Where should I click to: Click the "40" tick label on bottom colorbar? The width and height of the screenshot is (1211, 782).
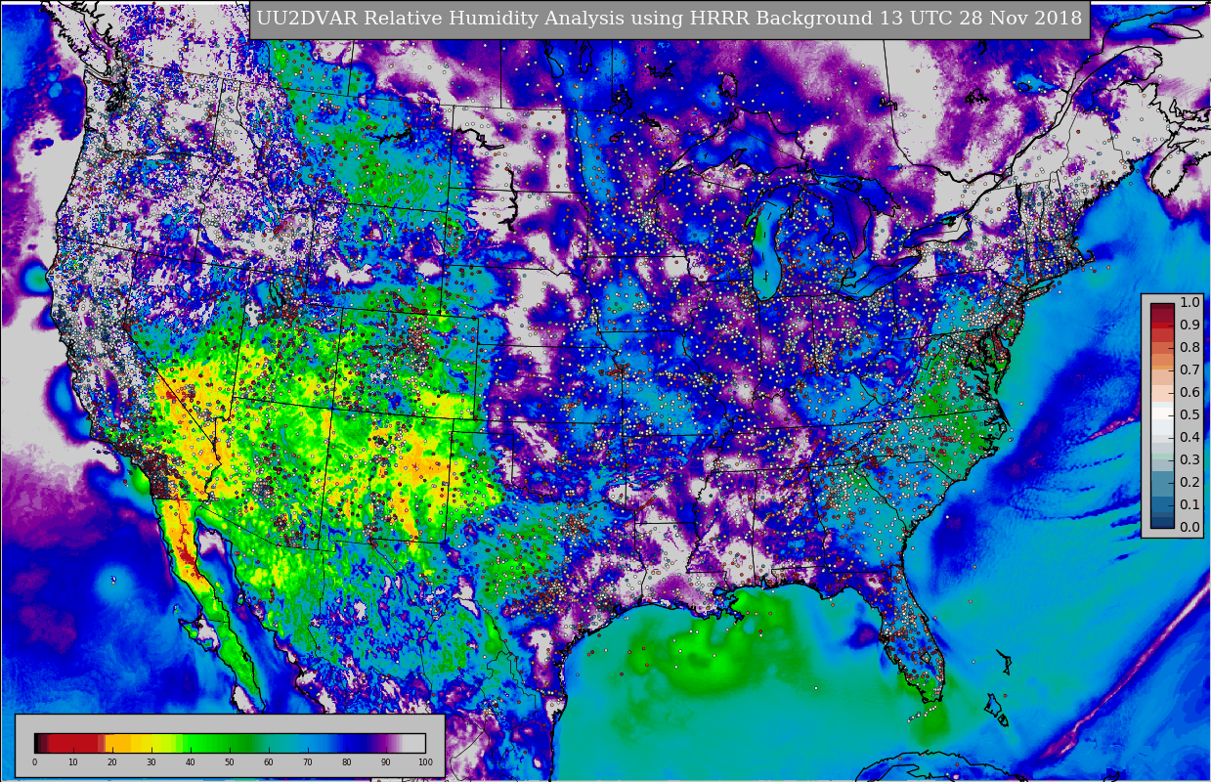pyautogui.click(x=191, y=762)
